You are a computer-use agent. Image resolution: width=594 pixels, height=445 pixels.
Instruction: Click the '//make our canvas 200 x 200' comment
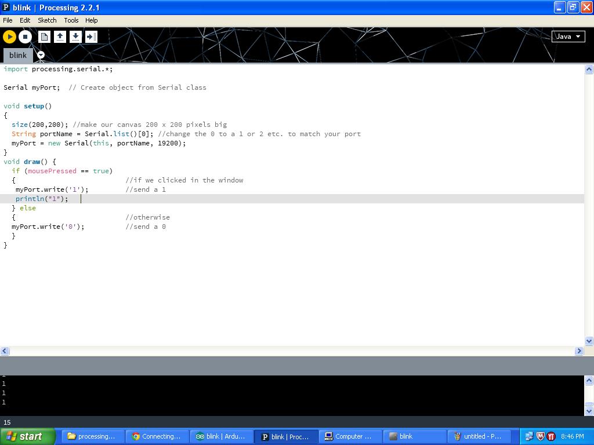pyautogui.click(x=150, y=125)
